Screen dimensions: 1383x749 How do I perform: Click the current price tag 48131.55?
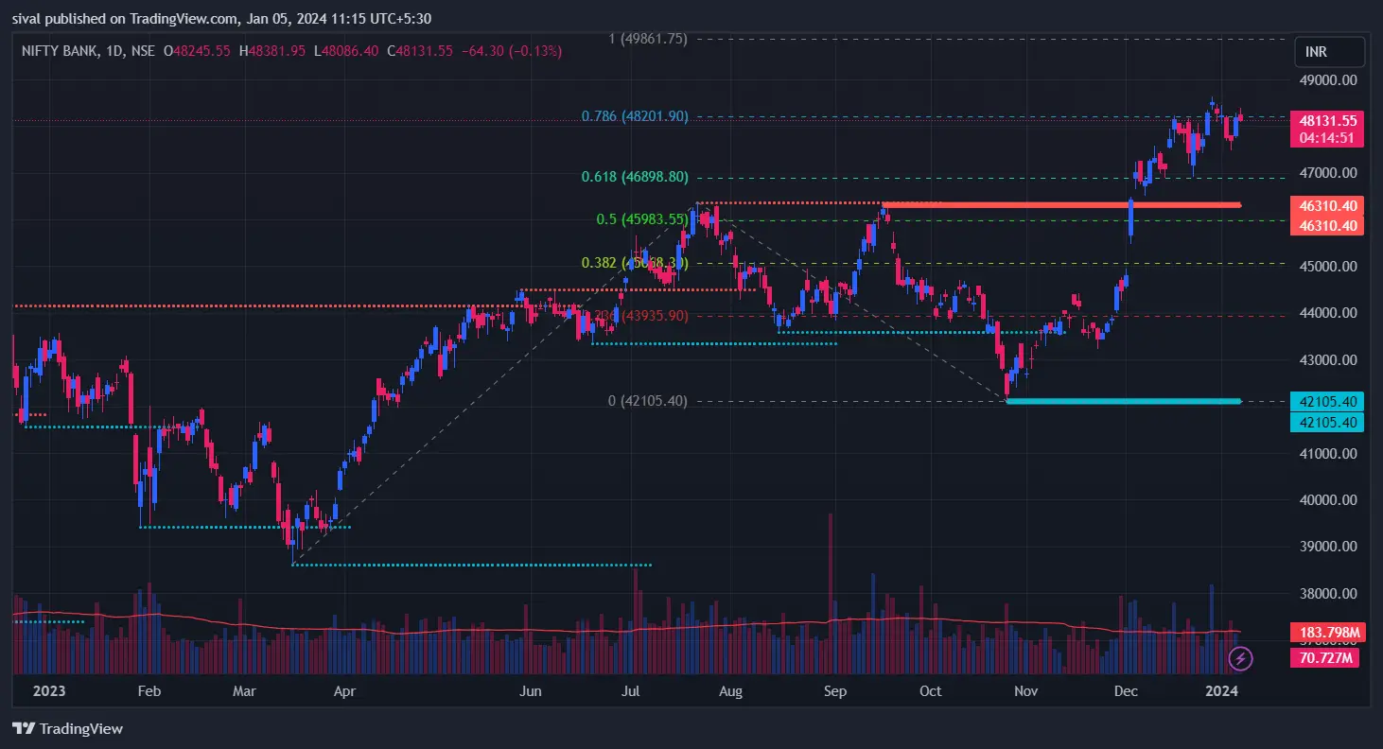[x=1328, y=121]
